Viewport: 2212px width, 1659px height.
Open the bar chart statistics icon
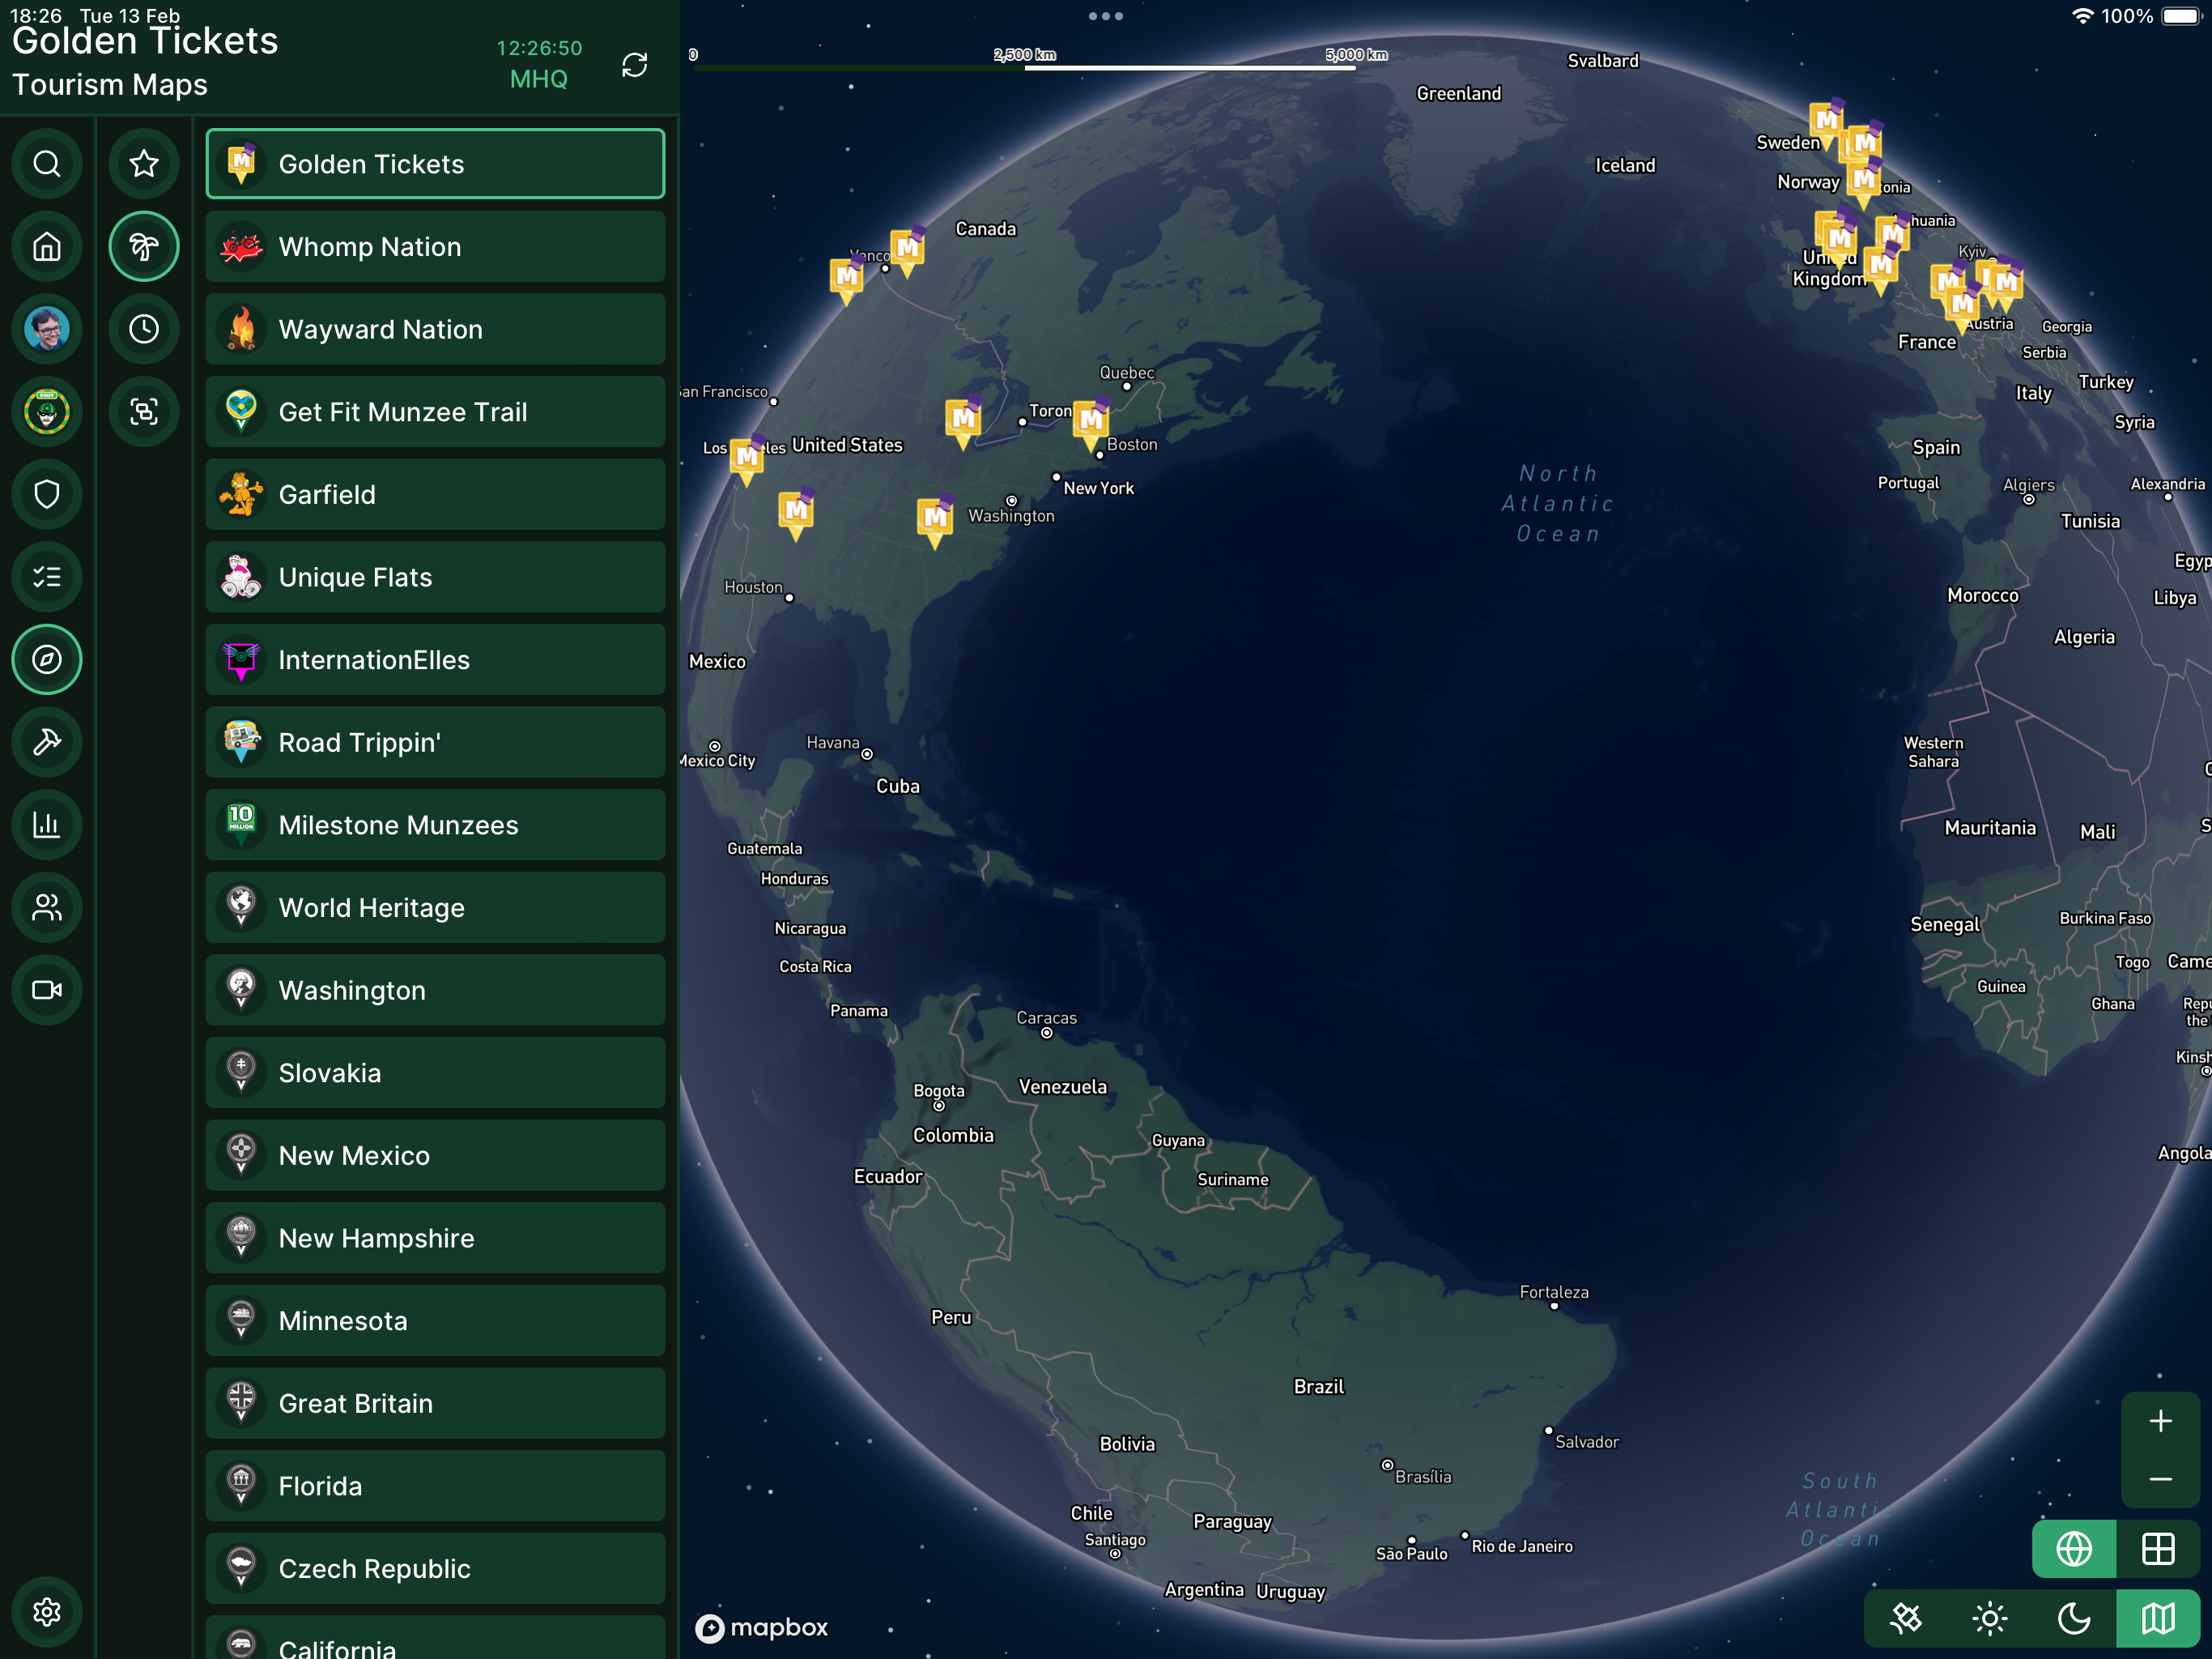point(47,825)
